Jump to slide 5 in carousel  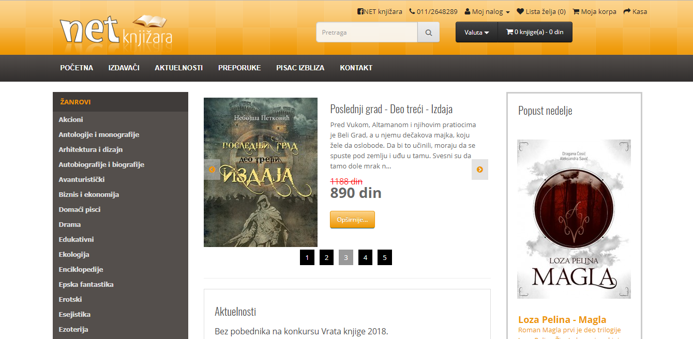click(385, 257)
